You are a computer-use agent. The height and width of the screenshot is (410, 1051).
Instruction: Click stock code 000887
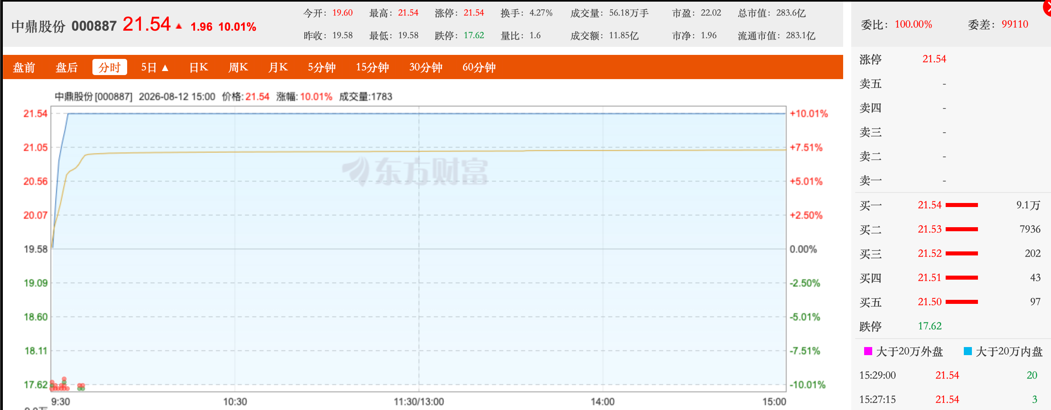click(94, 26)
